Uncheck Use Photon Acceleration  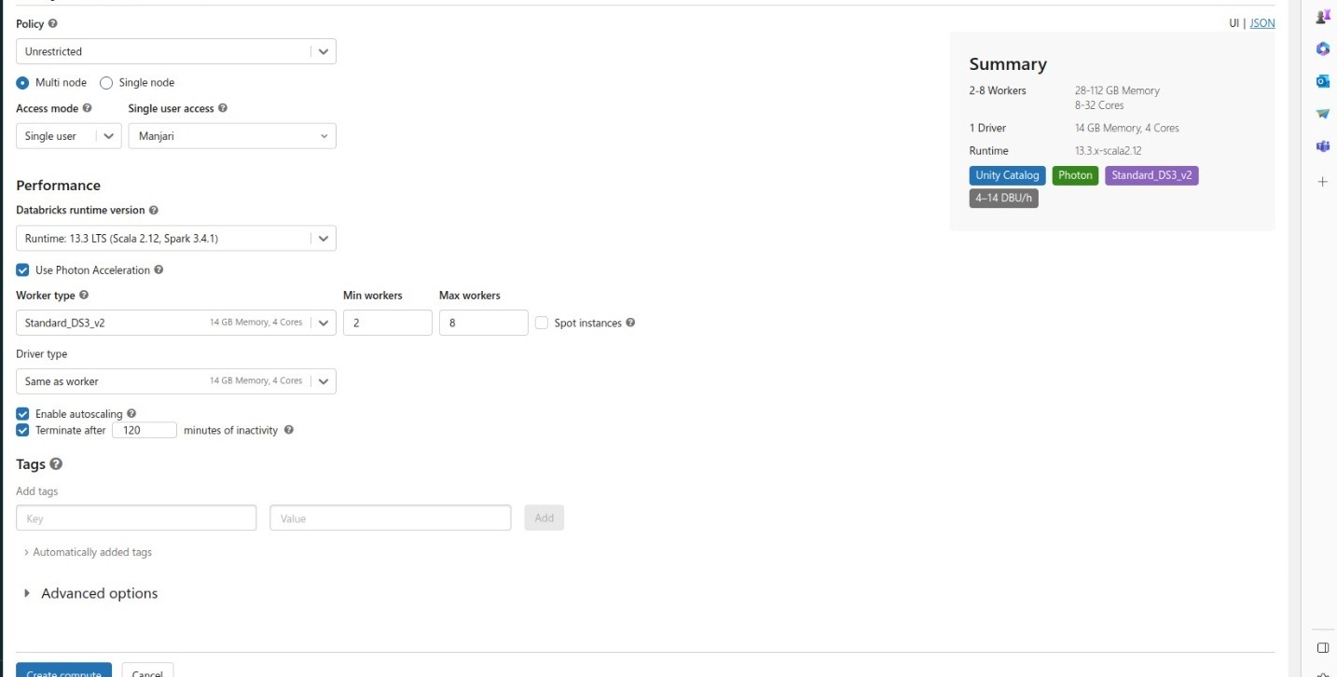tap(21, 269)
